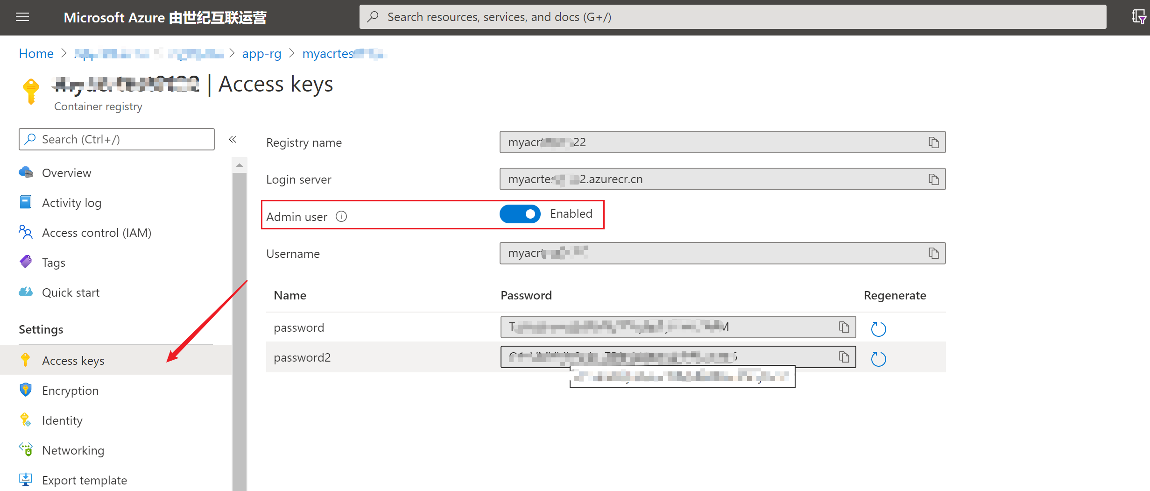The image size is (1150, 491).
Task: Regenerate password2
Action: pos(878,359)
